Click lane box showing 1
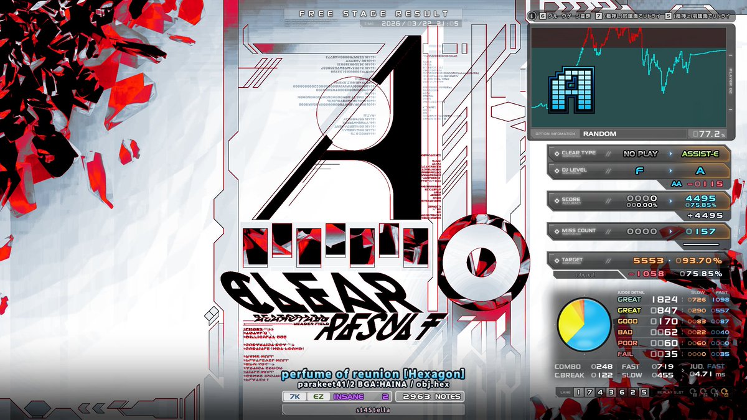Screen dimensions: 747x420 pos(578,392)
